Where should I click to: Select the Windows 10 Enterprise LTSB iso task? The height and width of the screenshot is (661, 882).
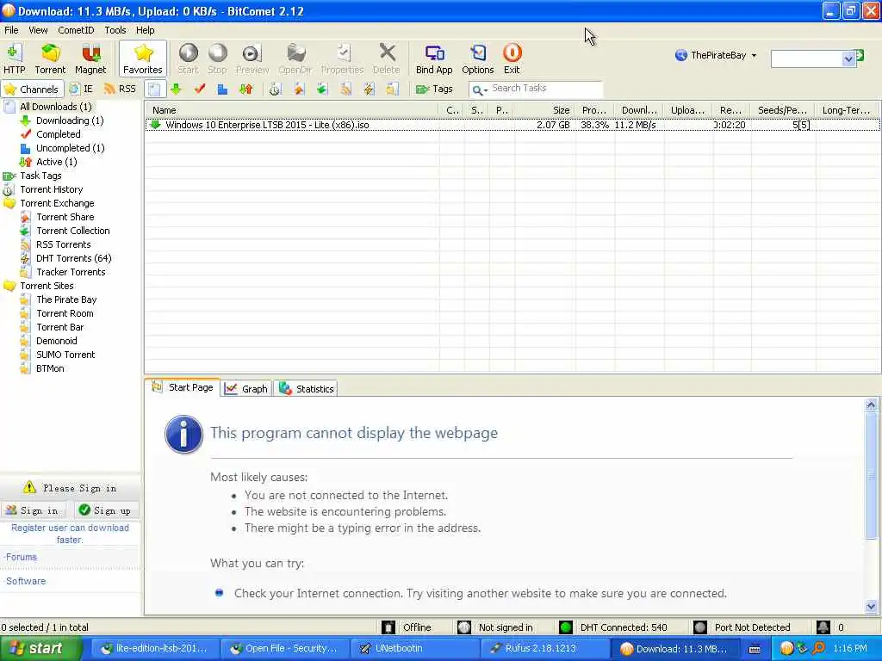512,125
